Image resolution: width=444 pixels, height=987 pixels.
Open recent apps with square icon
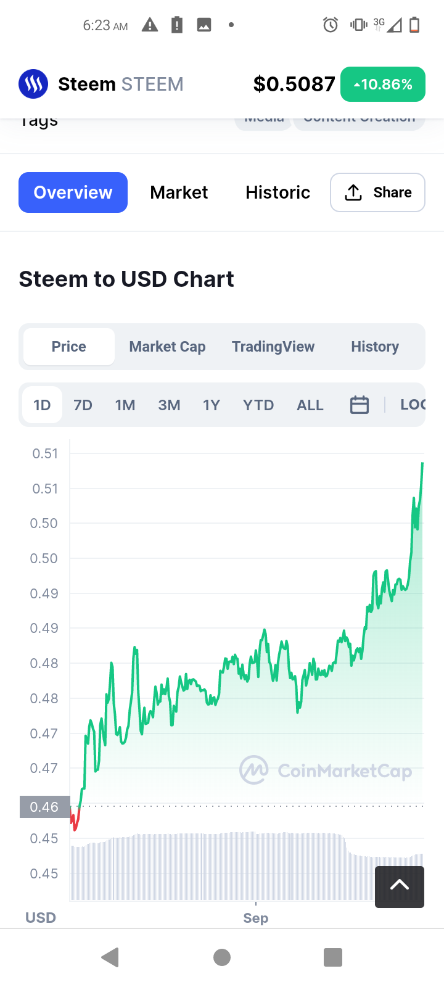click(x=333, y=957)
